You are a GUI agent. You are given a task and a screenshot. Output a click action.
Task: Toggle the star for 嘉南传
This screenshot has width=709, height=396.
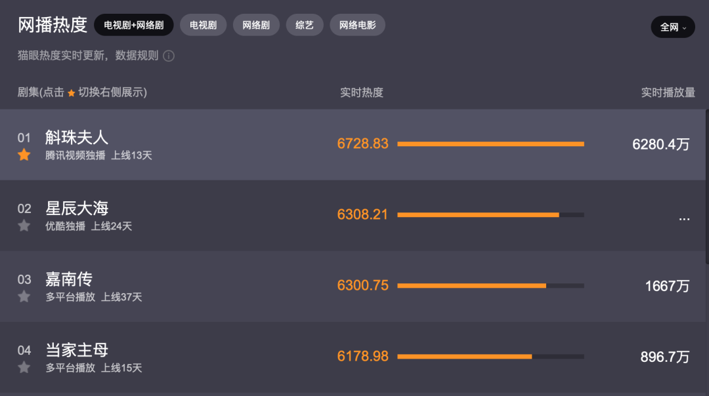pyautogui.click(x=24, y=296)
